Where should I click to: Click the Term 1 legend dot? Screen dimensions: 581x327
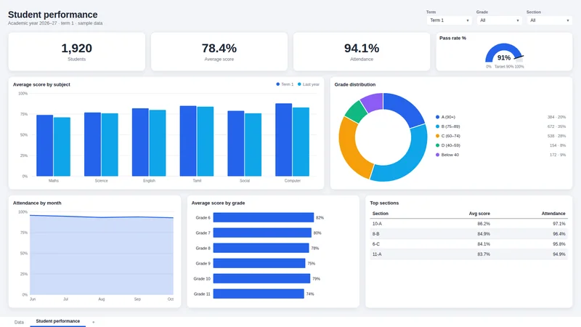pos(278,84)
